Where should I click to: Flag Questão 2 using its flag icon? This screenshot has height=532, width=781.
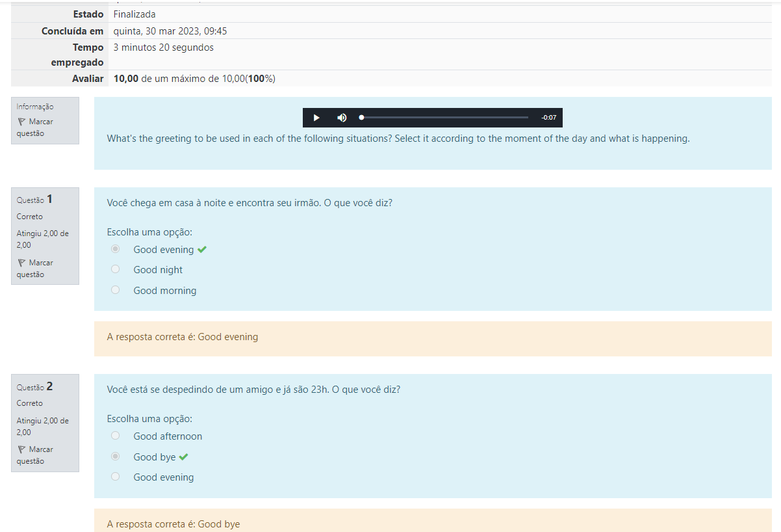coord(21,449)
